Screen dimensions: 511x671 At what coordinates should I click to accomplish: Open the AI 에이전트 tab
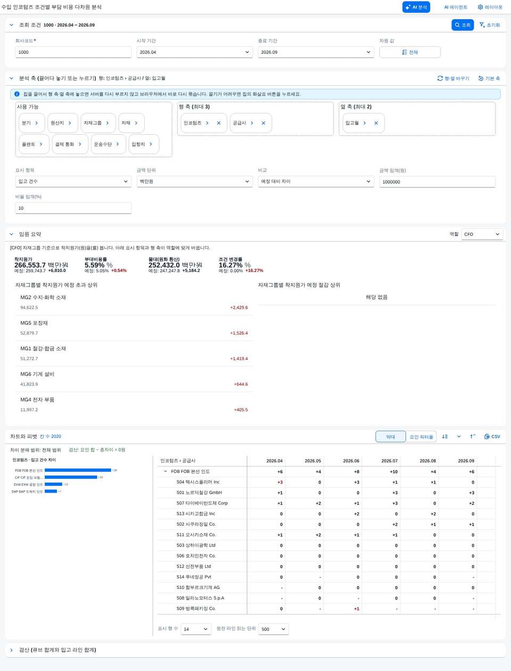point(456,7)
